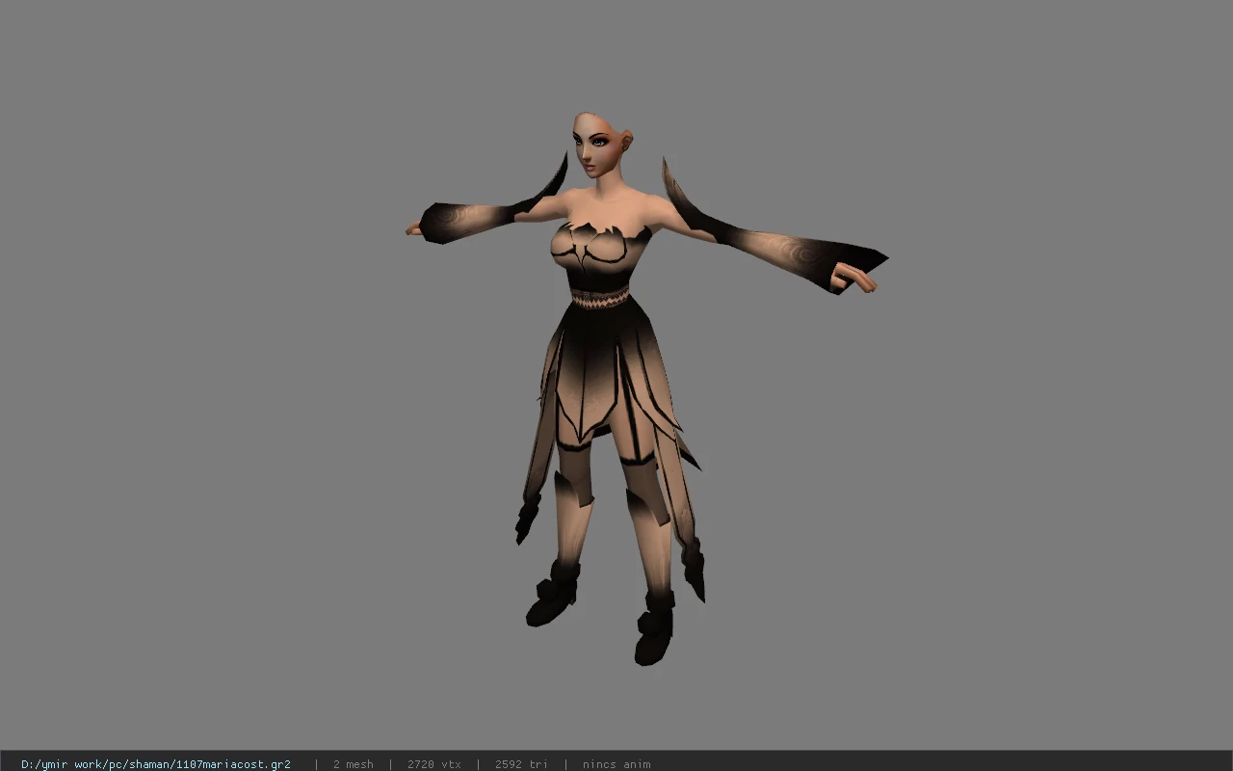Click the '2592 tri' triangle count
The width and height of the screenshot is (1233, 771).
tap(522, 764)
